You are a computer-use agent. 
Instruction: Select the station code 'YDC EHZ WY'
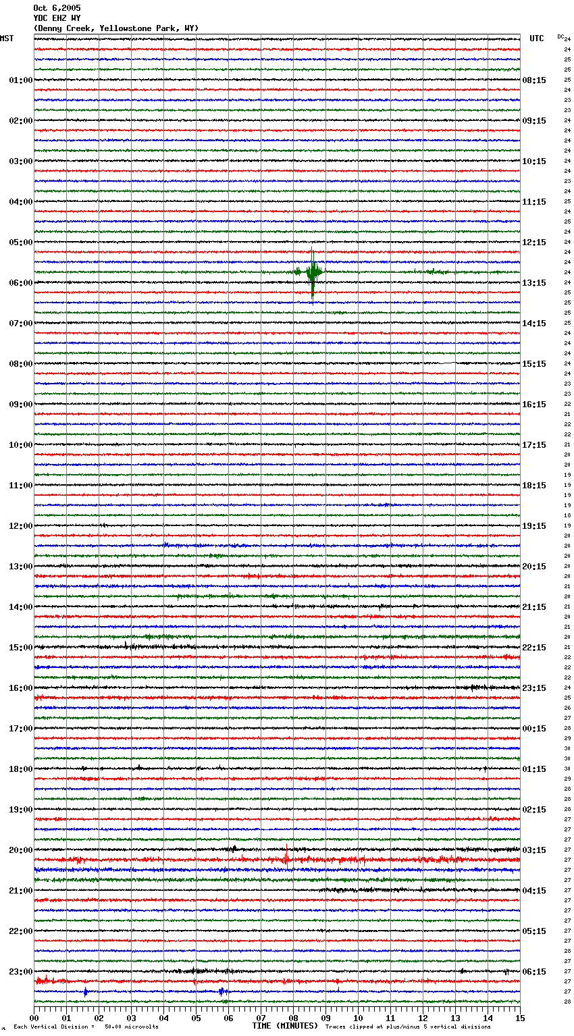(57, 18)
